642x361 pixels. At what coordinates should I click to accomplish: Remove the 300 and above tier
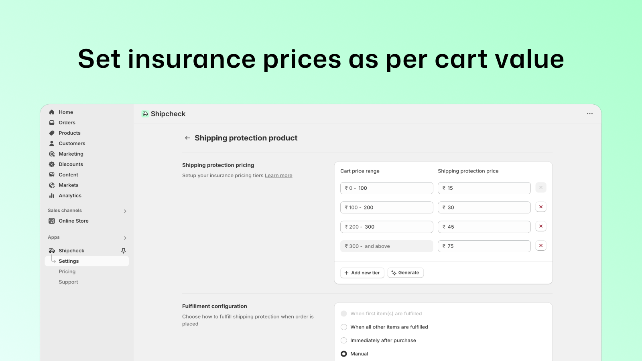pos(541,245)
